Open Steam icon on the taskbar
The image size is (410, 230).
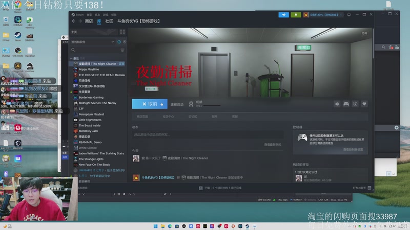247,226
